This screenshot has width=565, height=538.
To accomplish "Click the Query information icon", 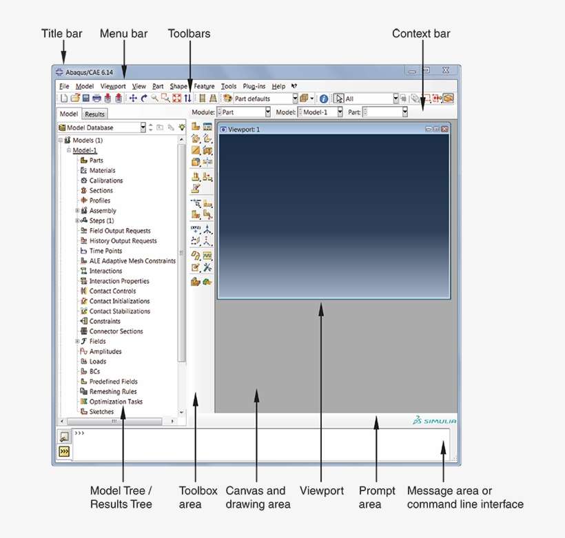I will tap(322, 98).
